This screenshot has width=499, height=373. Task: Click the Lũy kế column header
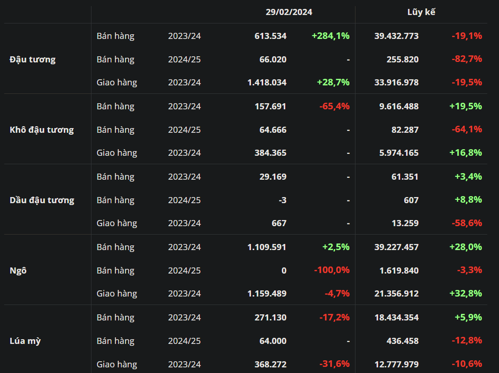coord(421,12)
